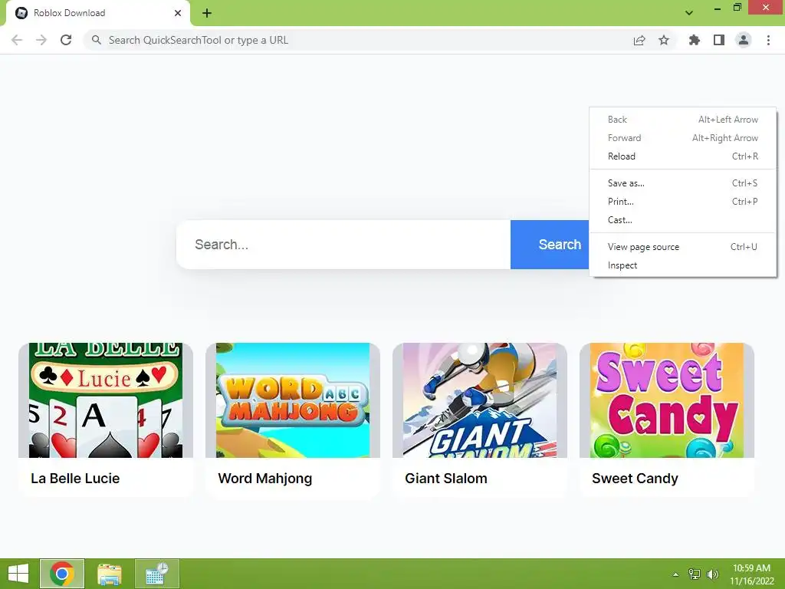
Task: Expand the tab search chevron
Action: click(x=689, y=12)
